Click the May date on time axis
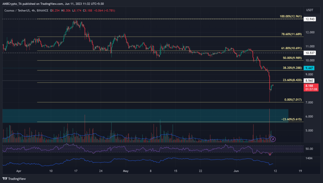323x183 pixels. (126, 171)
